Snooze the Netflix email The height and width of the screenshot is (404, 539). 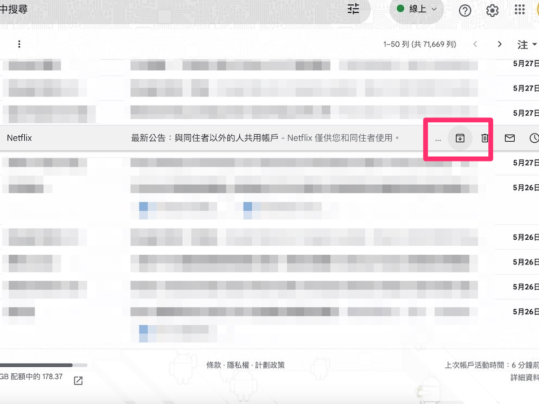click(534, 138)
